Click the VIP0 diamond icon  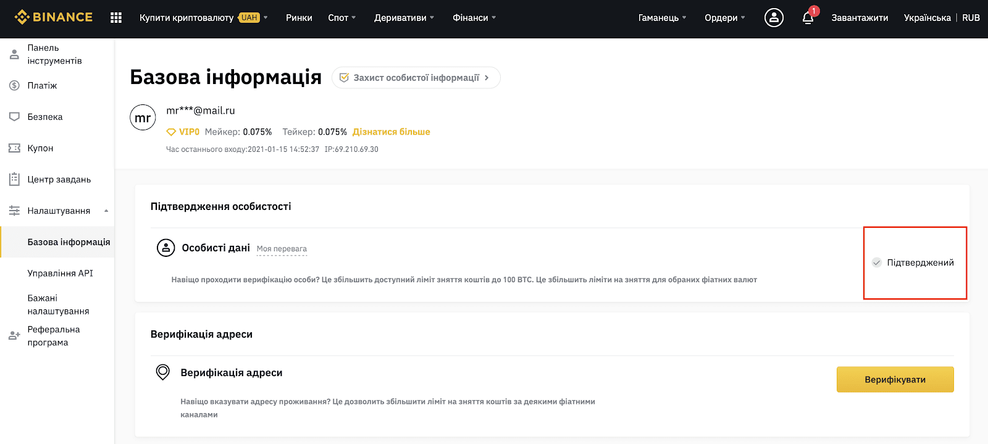171,132
